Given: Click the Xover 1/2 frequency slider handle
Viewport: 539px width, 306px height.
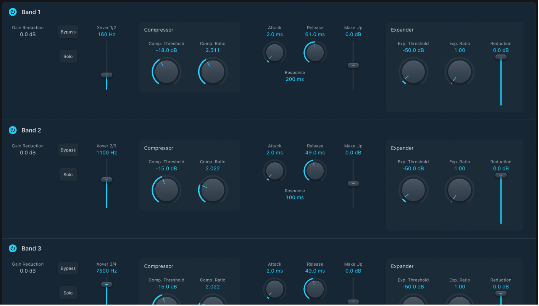Looking at the screenshot, I should tap(107, 75).
